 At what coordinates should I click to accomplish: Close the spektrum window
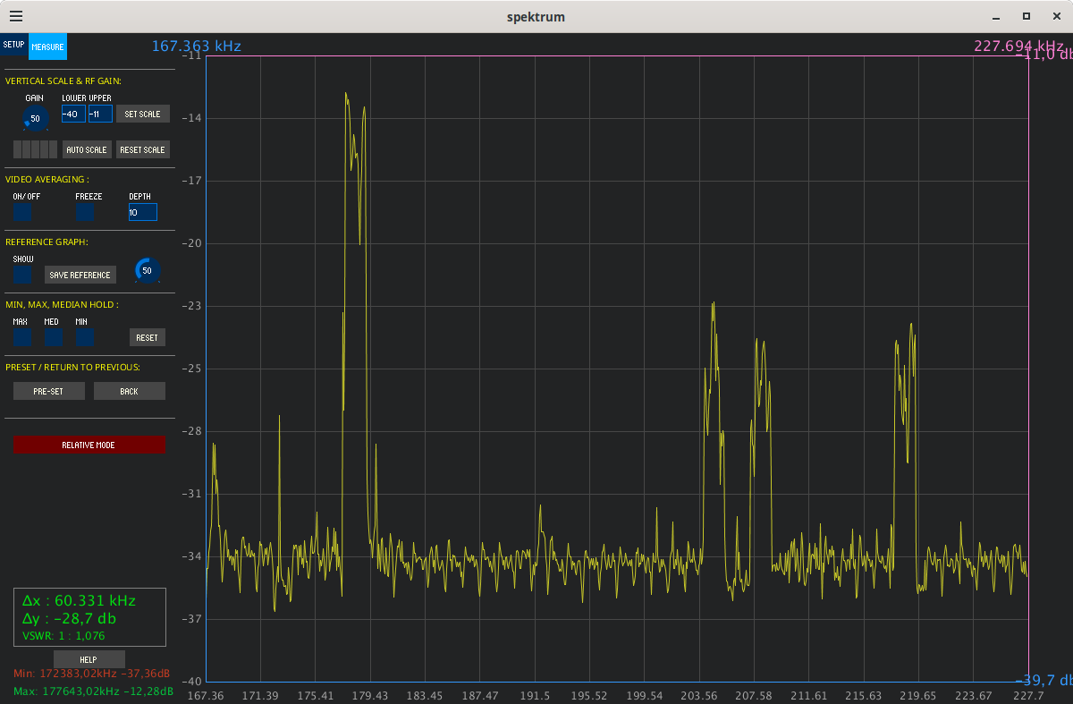pos(1057,16)
